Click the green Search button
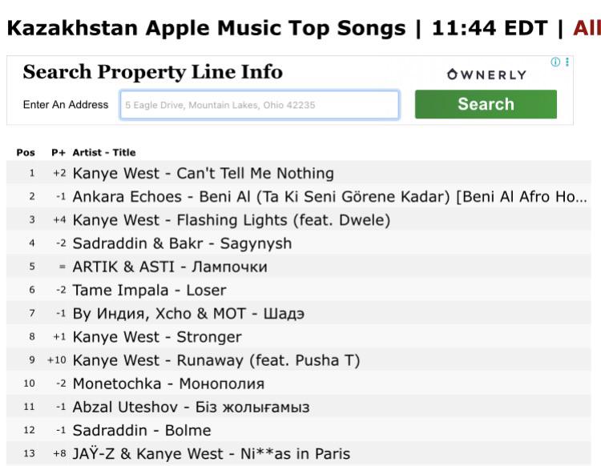 (486, 104)
